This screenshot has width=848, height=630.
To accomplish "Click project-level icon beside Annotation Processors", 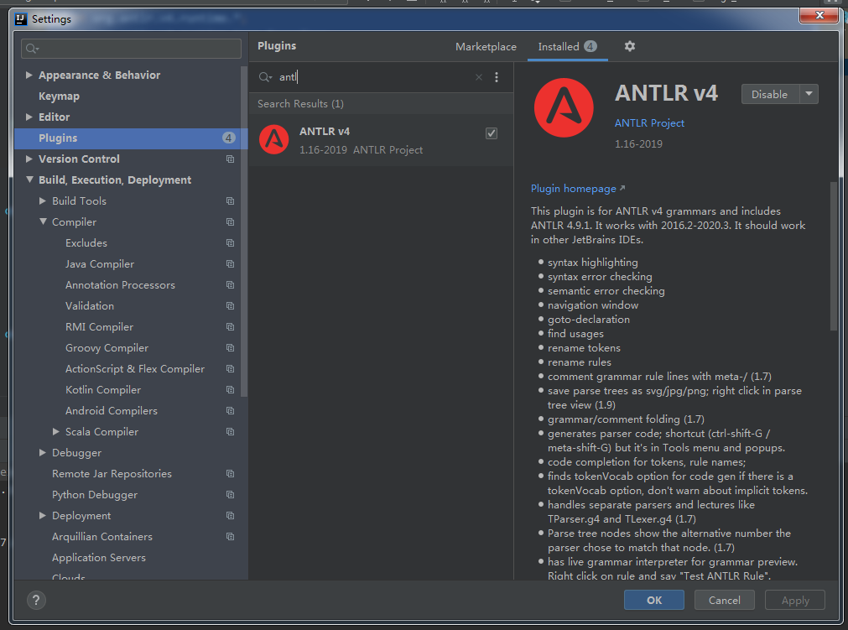I will tap(230, 285).
